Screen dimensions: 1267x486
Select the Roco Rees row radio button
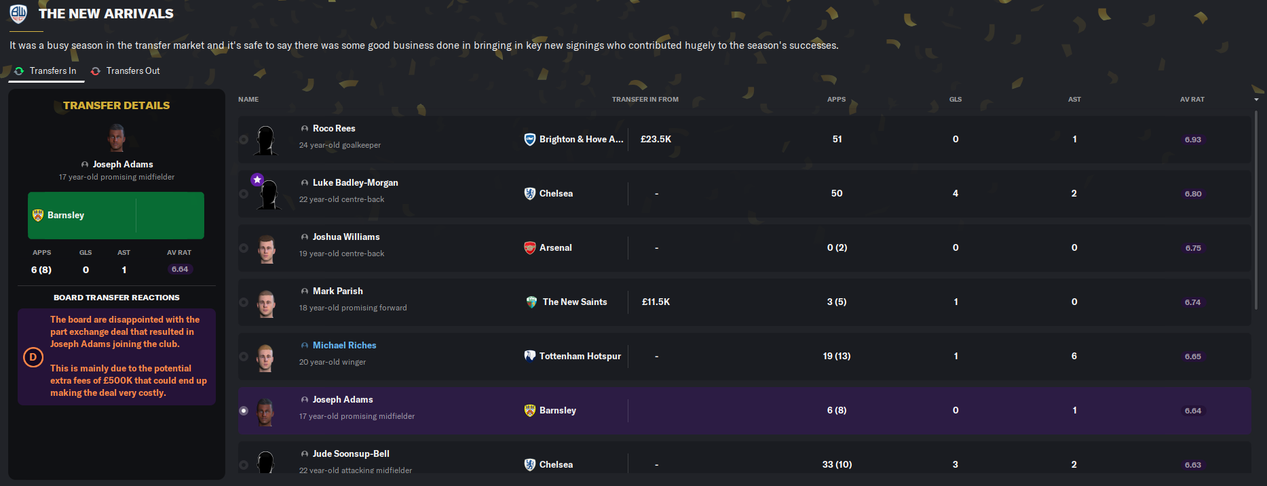tap(244, 140)
